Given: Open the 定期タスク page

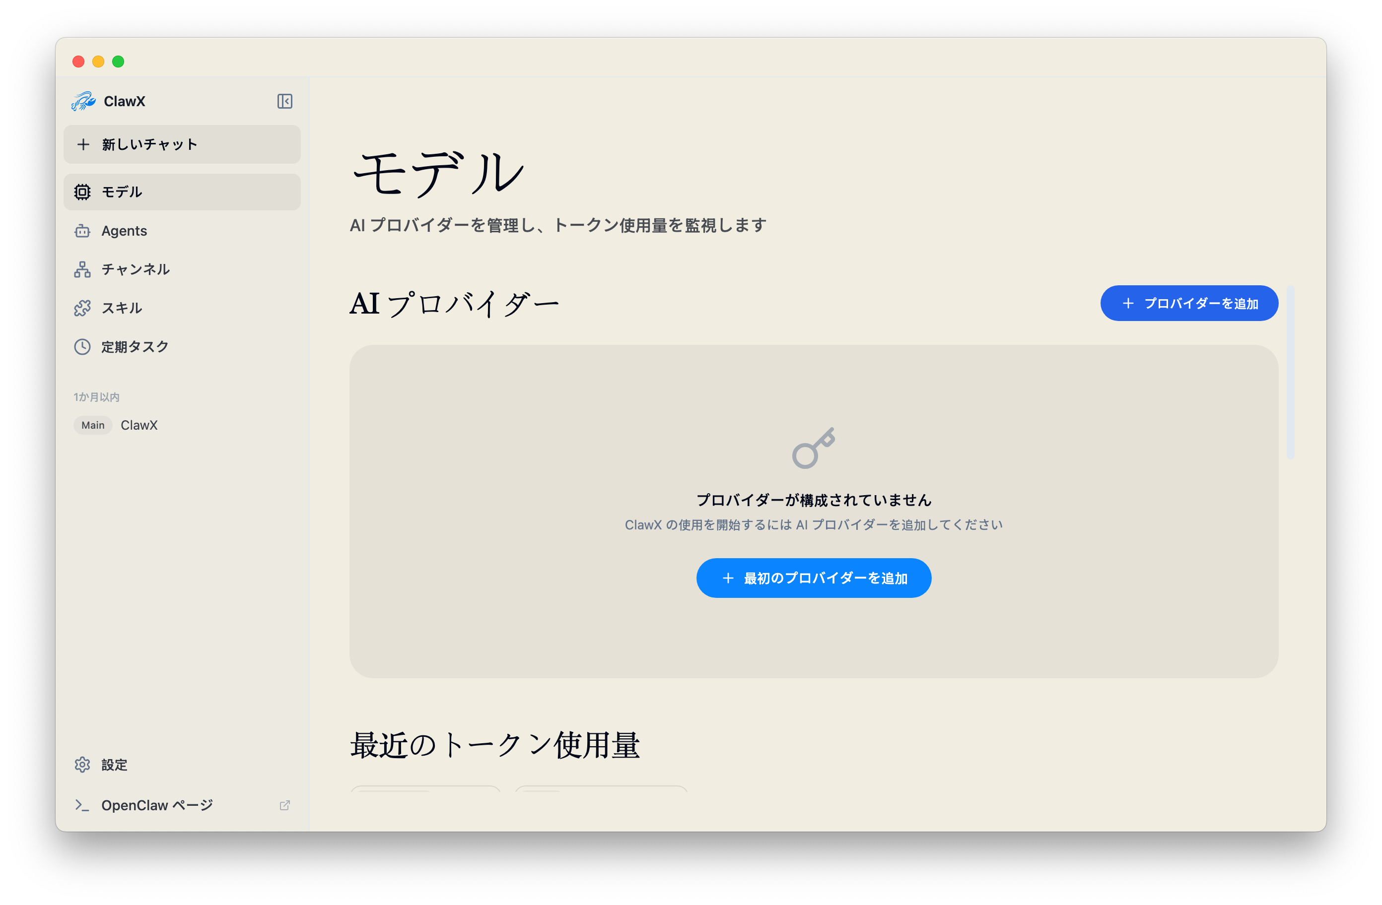Looking at the screenshot, I should tap(135, 346).
